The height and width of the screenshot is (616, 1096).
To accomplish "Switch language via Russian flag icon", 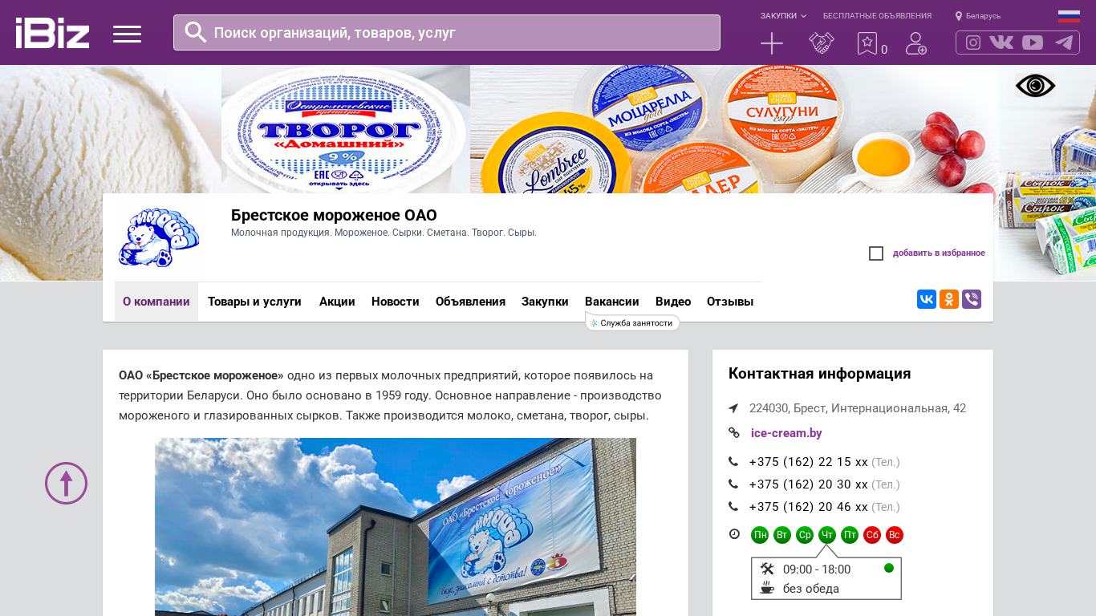I will 1069,16.
